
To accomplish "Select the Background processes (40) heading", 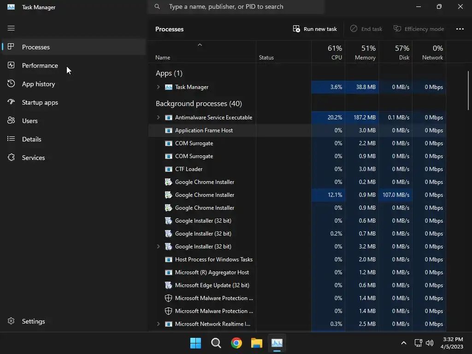I will pos(199,104).
